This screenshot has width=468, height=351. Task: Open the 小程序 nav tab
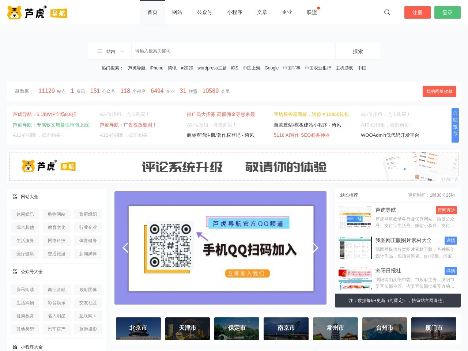pyautogui.click(x=234, y=12)
